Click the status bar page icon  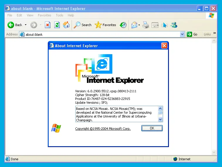[8, 159]
